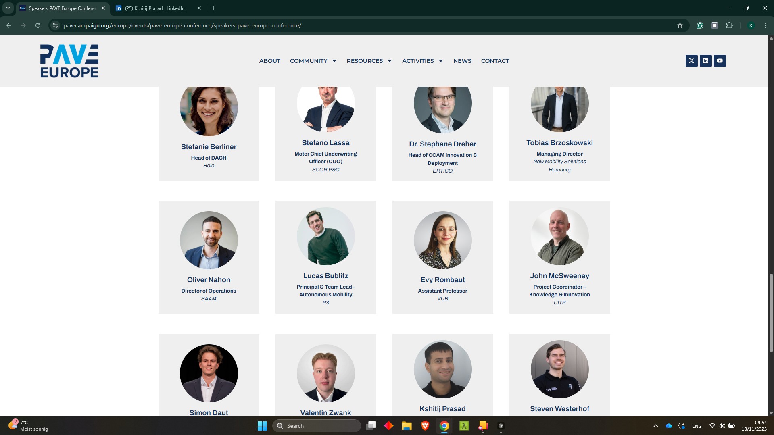774x435 pixels.
Task: Open the Grammarly extension icon
Action: tap(700, 25)
